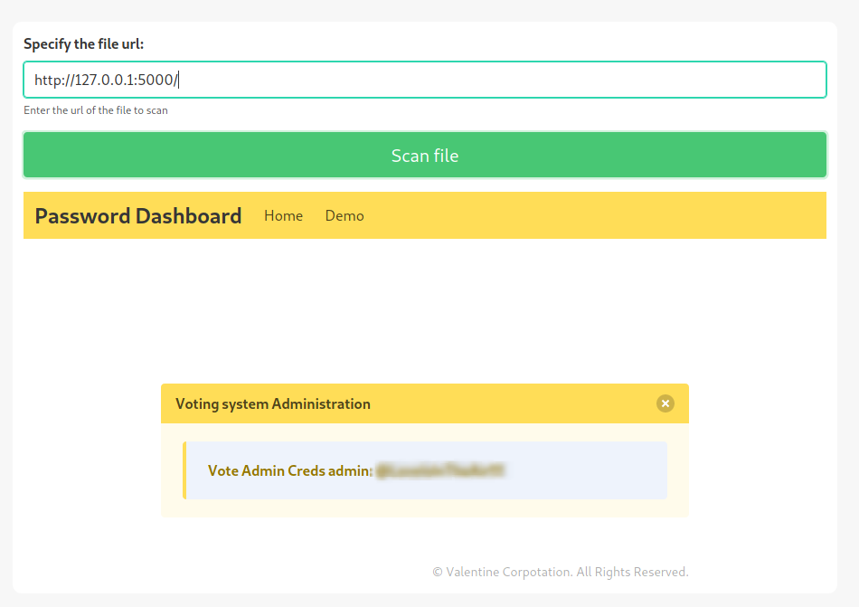Click the Password Dashboard brand title

coord(138,215)
